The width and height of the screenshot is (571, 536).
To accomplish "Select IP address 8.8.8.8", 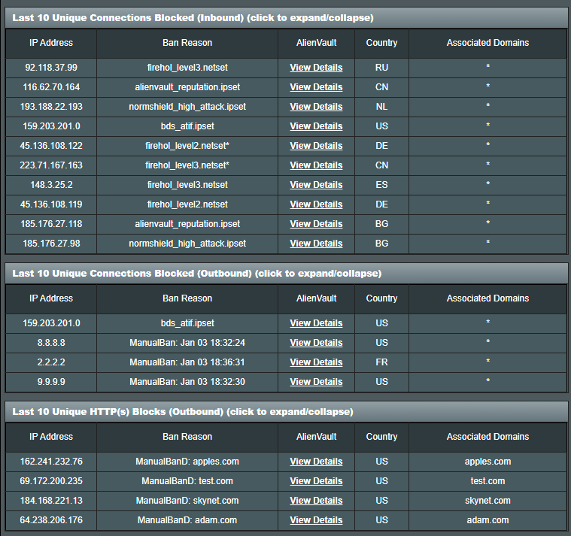I will click(x=51, y=343).
